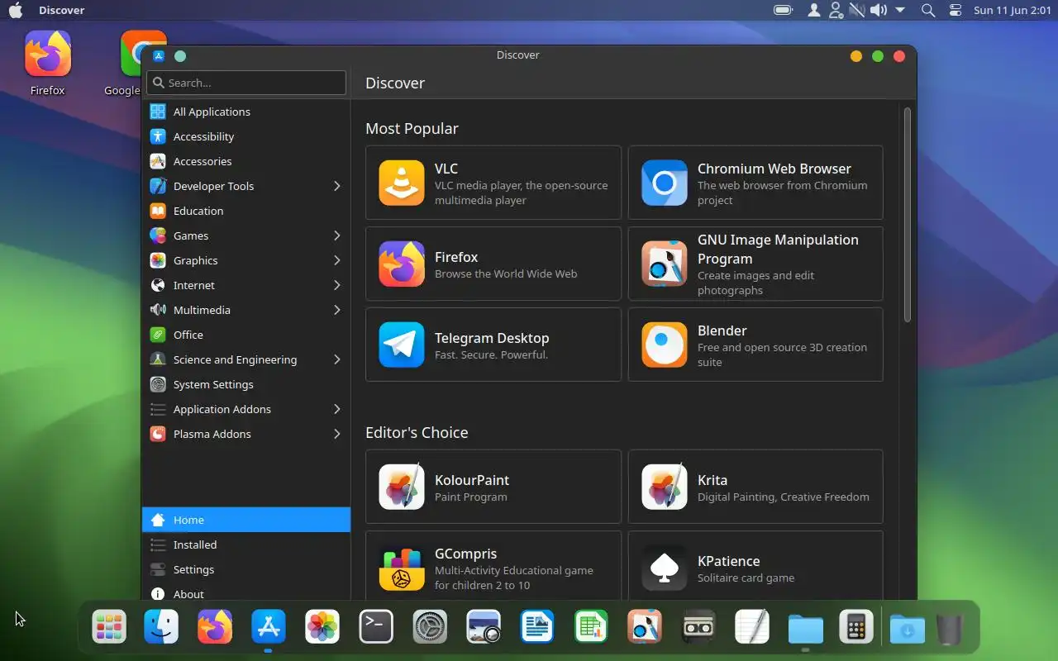Screen dimensions: 1058x661
Task: Open the Trash in the dock
Action: point(950,629)
